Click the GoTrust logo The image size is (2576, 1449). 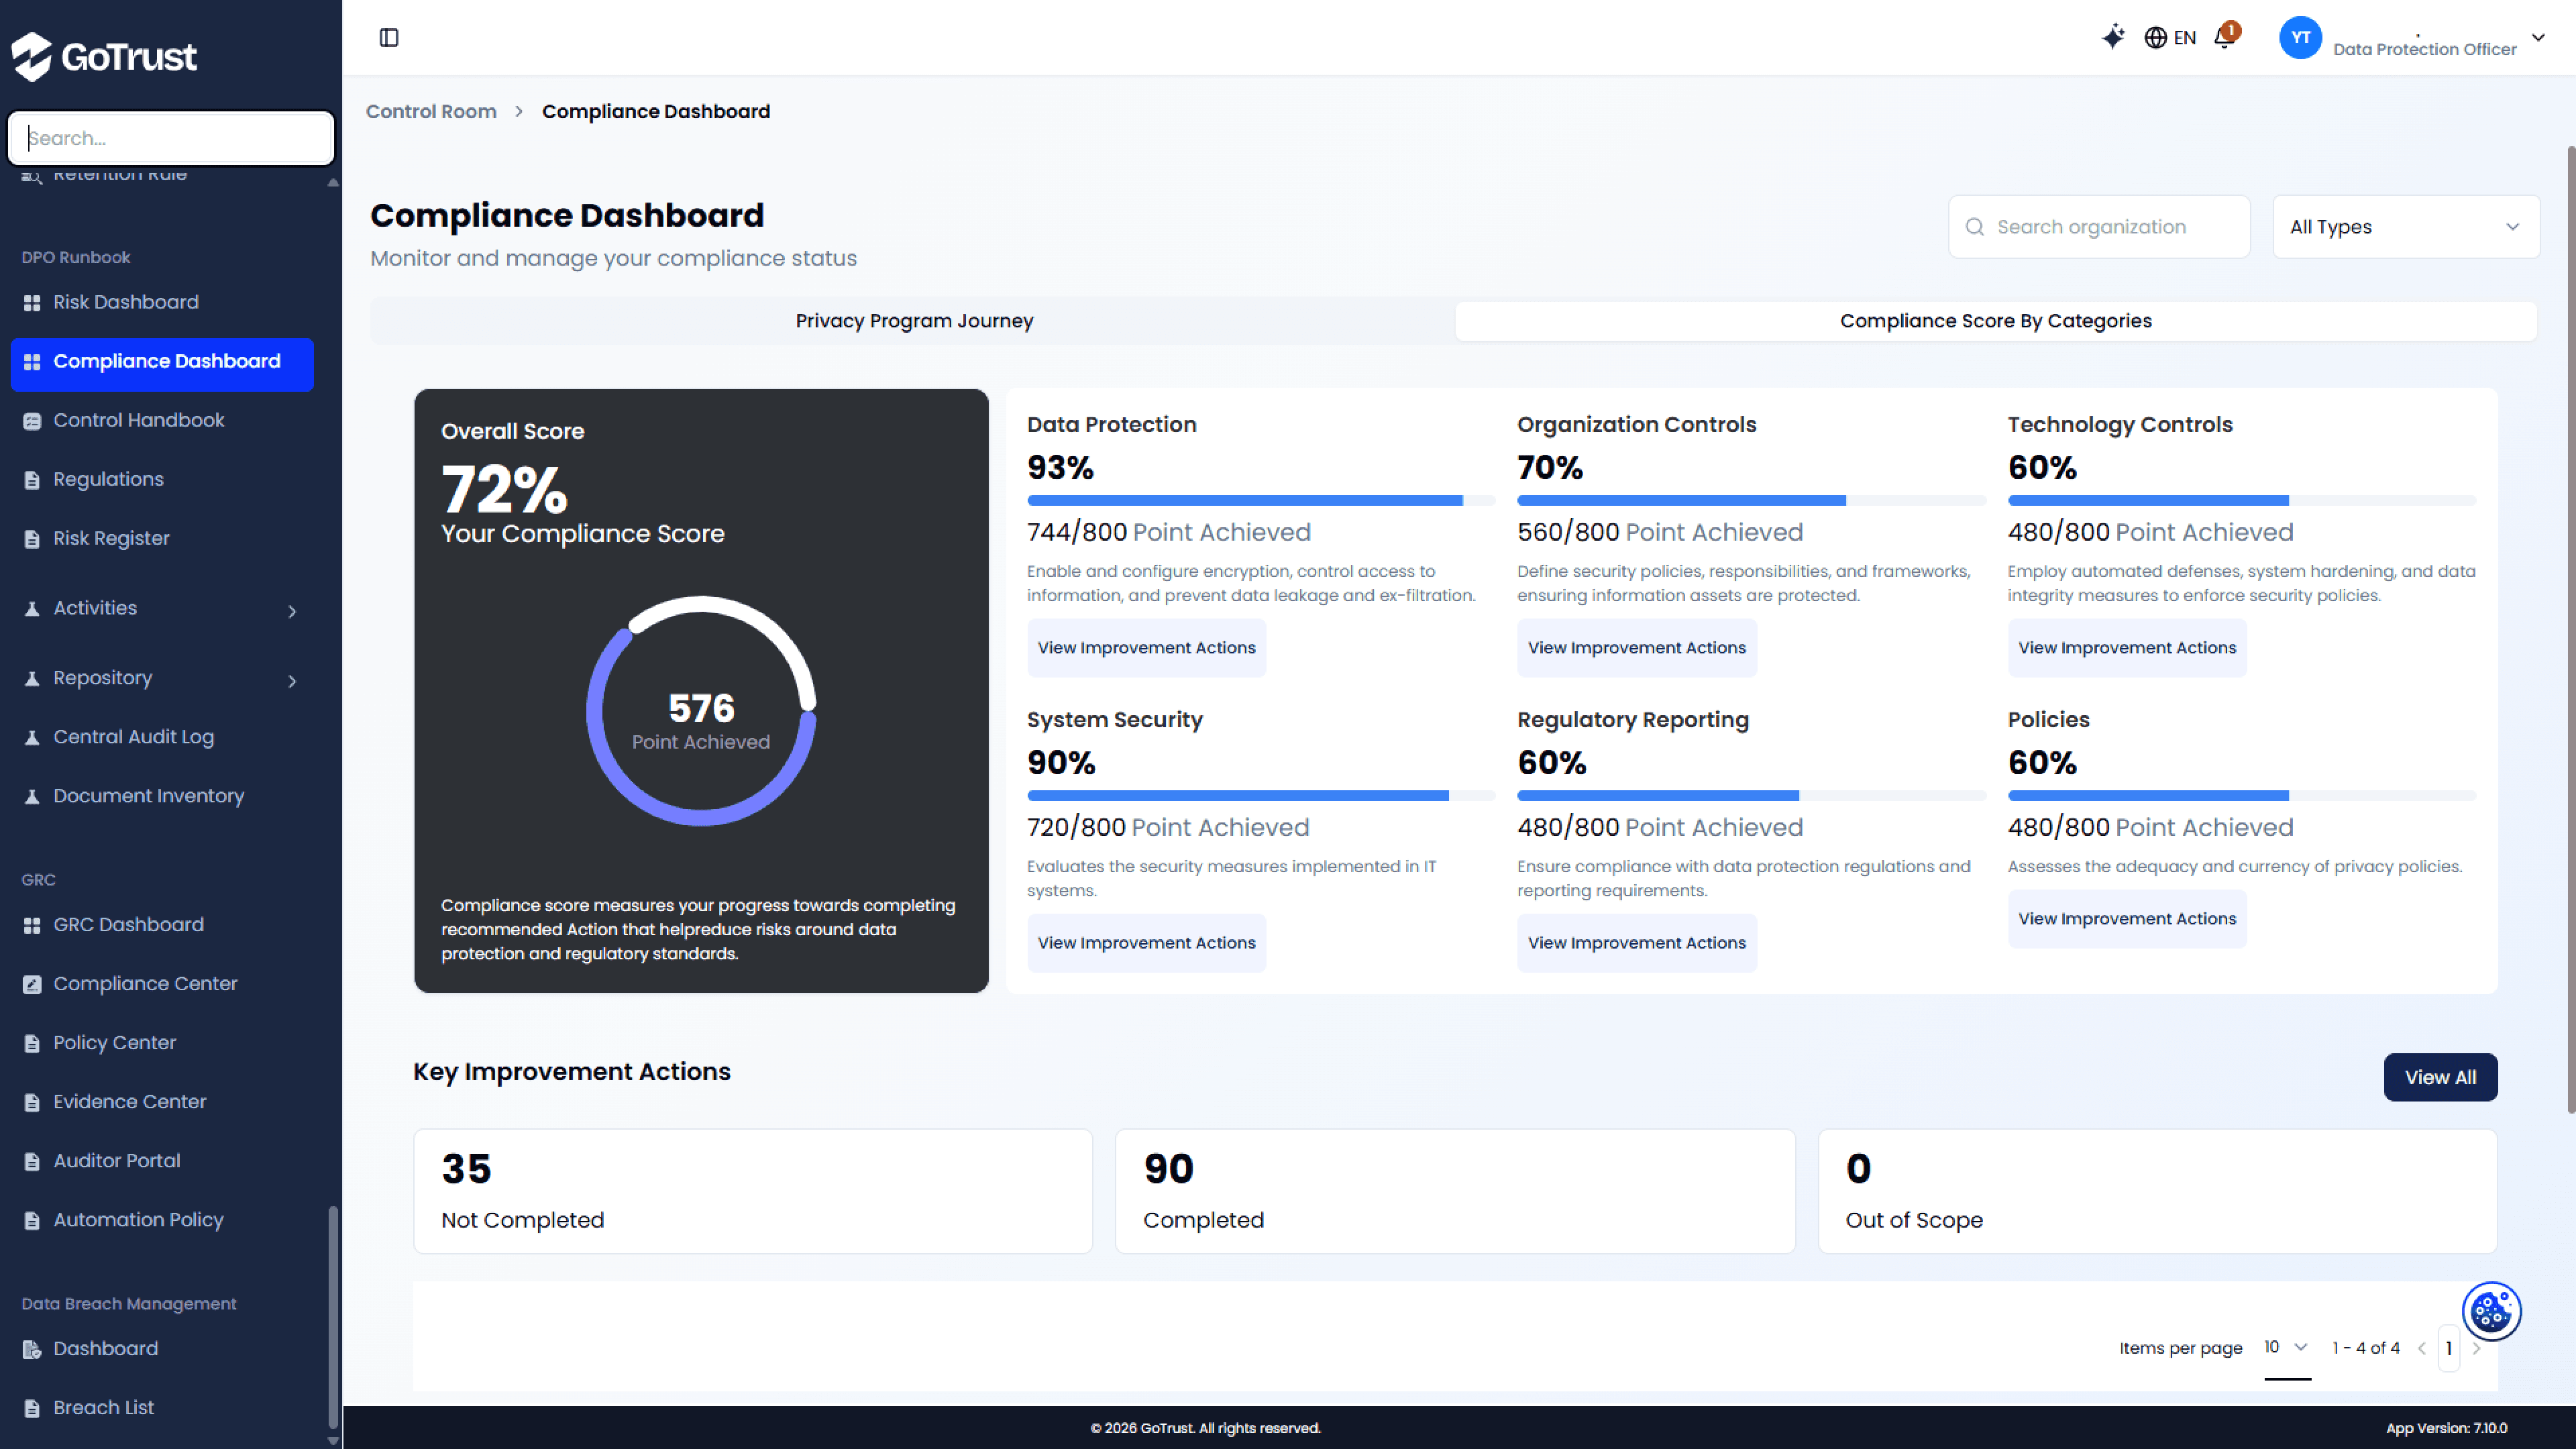104,56
